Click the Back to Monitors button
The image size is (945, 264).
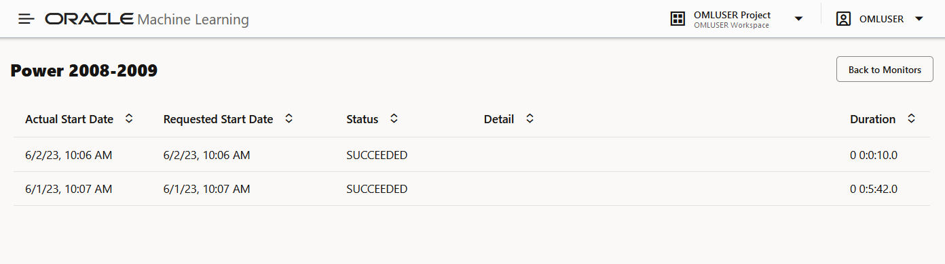885,70
